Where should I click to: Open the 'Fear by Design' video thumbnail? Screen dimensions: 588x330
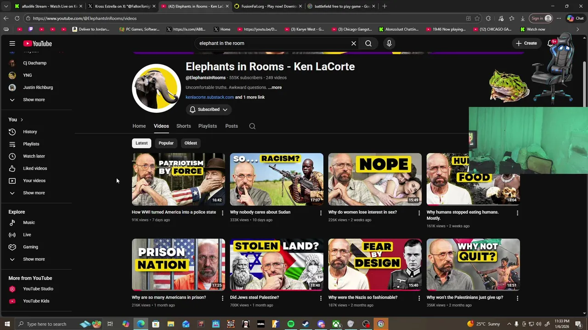[375, 264]
